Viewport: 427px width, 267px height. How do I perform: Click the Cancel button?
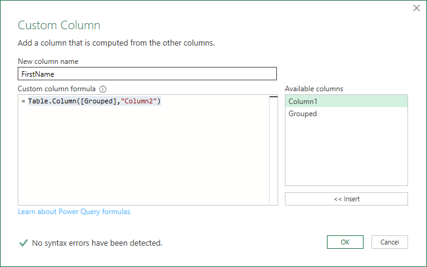389,242
